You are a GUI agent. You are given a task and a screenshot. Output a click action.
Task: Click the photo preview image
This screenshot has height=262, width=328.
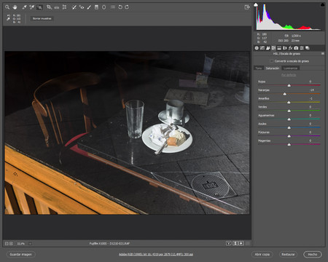pos(127,132)
